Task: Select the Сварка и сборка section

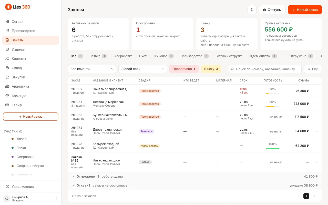Action: pos(30,166)
